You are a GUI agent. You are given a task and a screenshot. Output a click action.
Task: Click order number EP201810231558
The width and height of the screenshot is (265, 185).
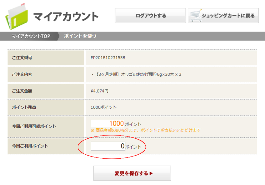click(108, 58)
